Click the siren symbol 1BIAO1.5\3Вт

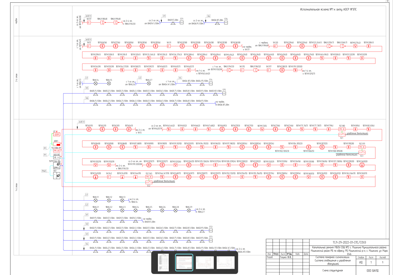[x=173, y=23]
